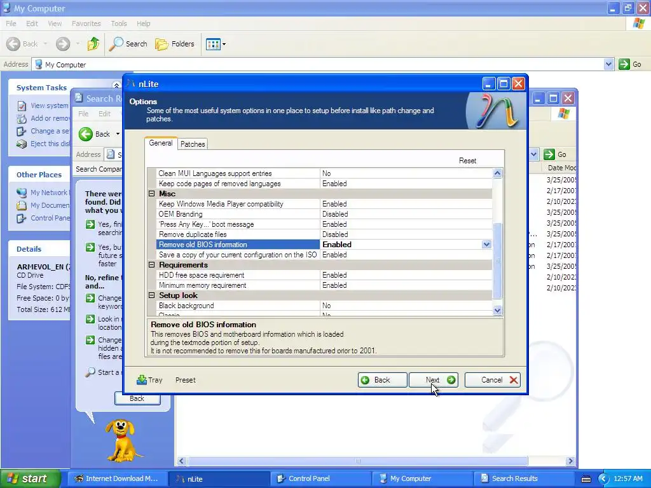Toggle the Folders pane button
The image size is (651, 488).
point(174,44)
